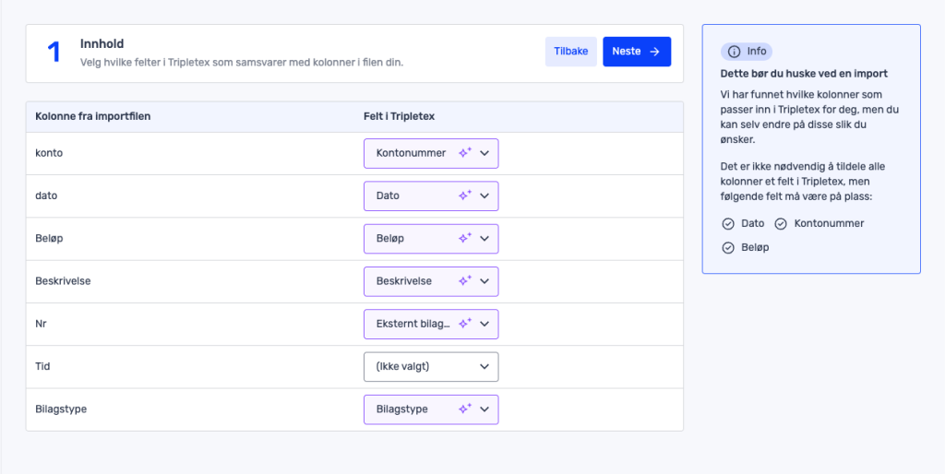Click the check icon beside Kontonummer requirement

[781, 224]
